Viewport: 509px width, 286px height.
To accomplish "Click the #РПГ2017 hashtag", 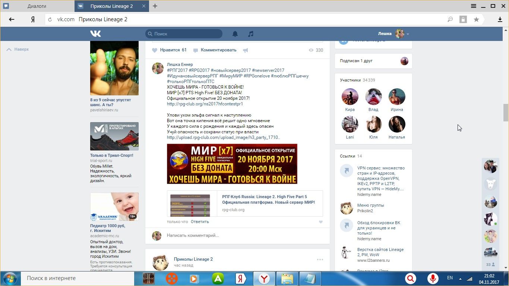I will 177,70.
